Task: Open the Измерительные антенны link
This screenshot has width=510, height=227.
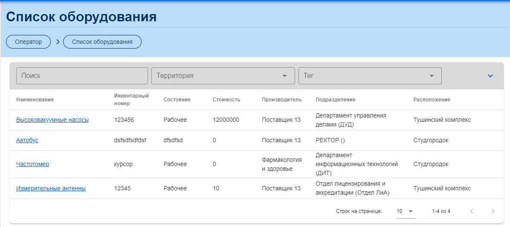Action: 51,188
